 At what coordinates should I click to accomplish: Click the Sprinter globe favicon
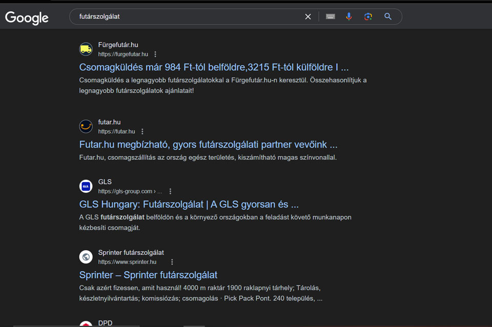pyautogui.click(x=86, y=257)
